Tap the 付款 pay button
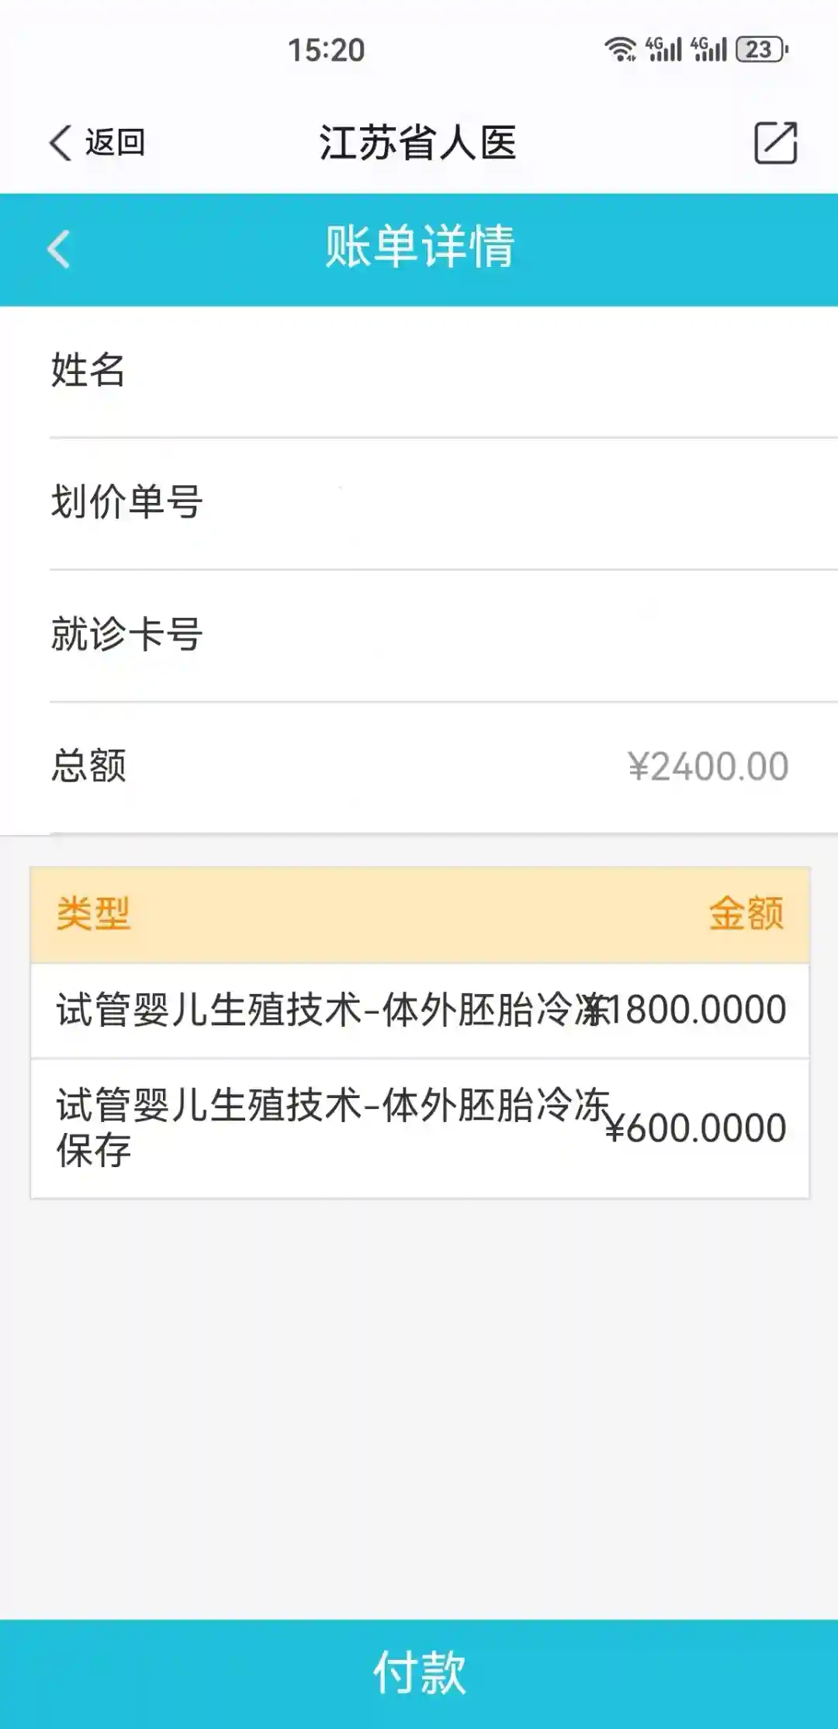 (419, 1673)
